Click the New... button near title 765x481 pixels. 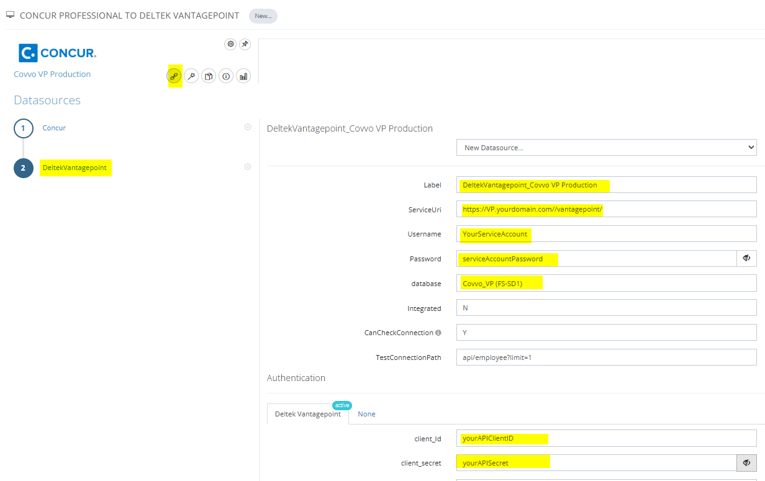(x=263, y=16)
